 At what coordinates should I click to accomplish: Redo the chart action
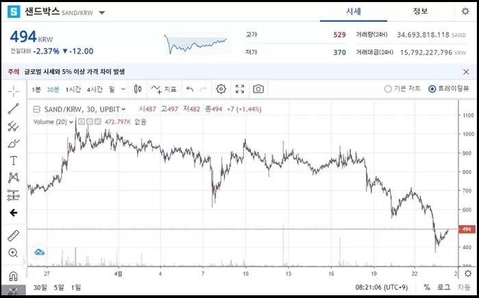[x=203, y=89]
